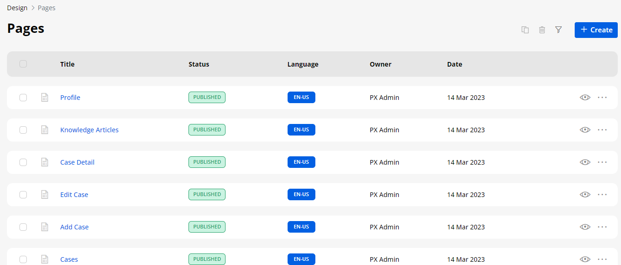Click the document icon next to Add Case
Screen dimensions: 621x265
pos(45,227)
